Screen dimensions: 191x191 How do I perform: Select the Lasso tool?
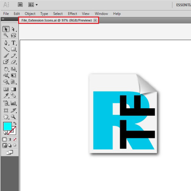(x=13, y=35)
